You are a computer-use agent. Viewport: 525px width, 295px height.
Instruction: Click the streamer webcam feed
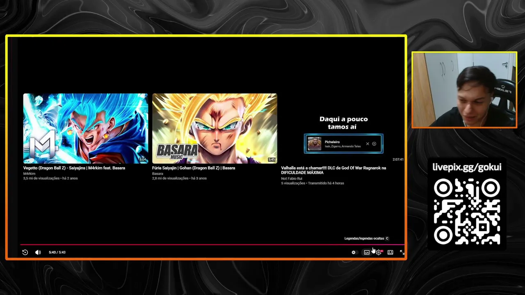464,90
